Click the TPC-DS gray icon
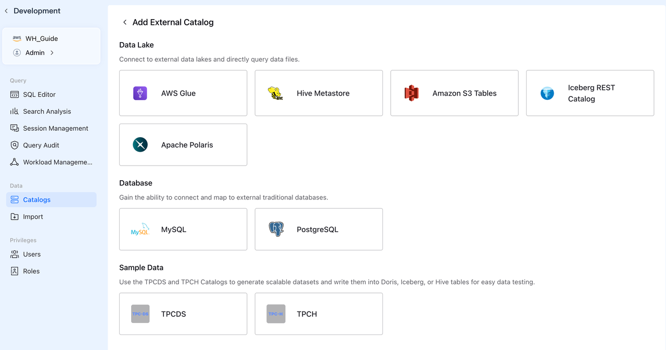Viewport: 666px width, 350px height. click(x=140, y=314)
